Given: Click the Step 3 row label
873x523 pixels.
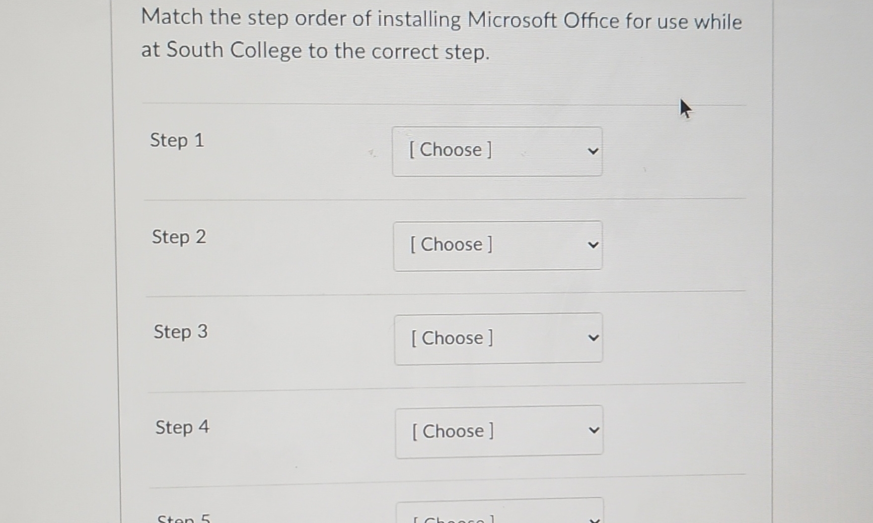Looking at the screenshot, I should pos(180,332).
